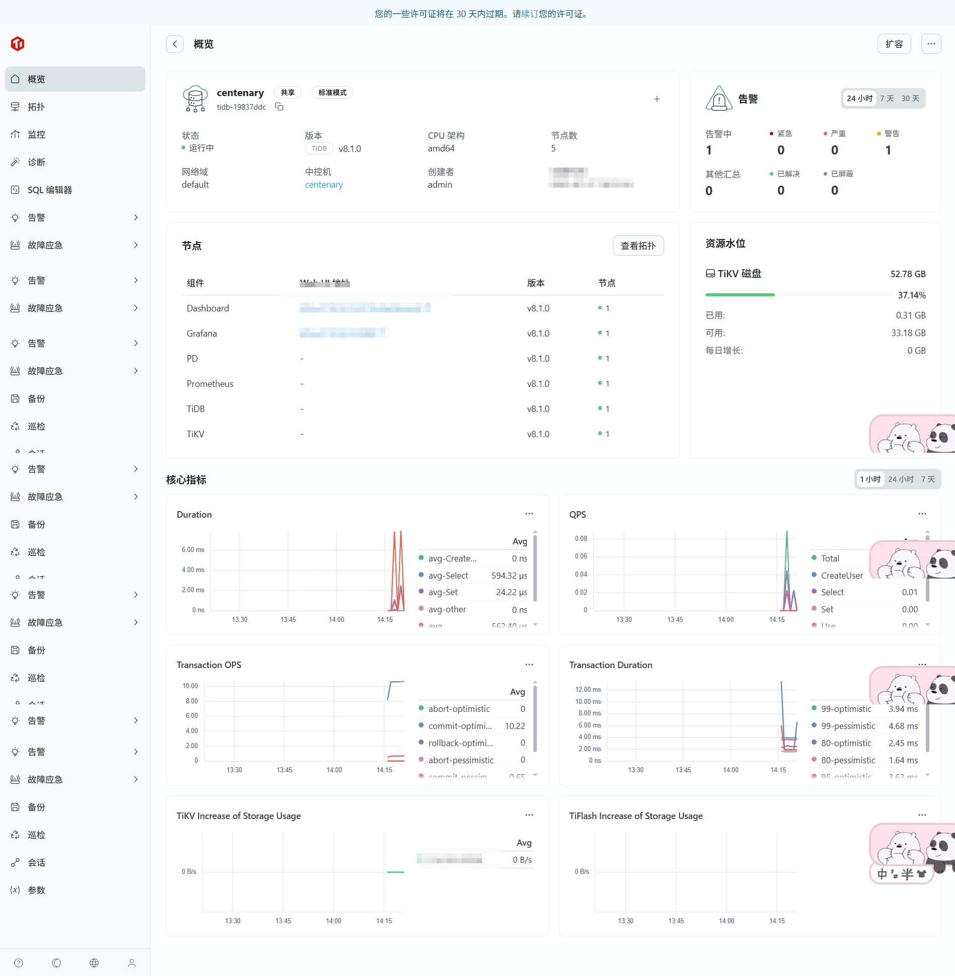Open the SQL 编辑器
This screenshot has height=976, width=955.
pyautogui.click(x=75, y=190)
